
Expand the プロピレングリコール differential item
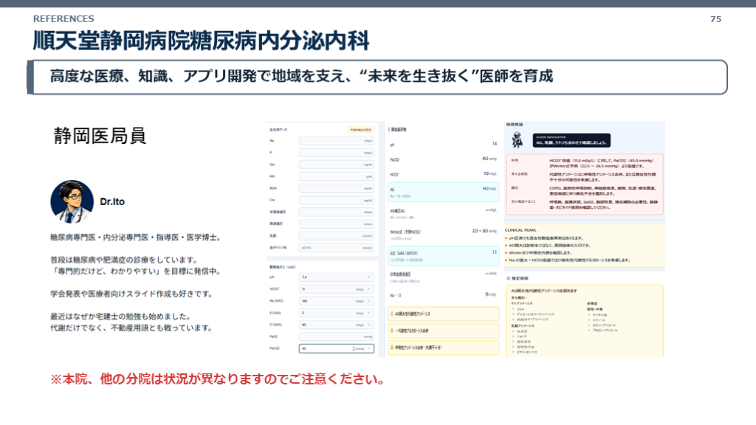602,331
